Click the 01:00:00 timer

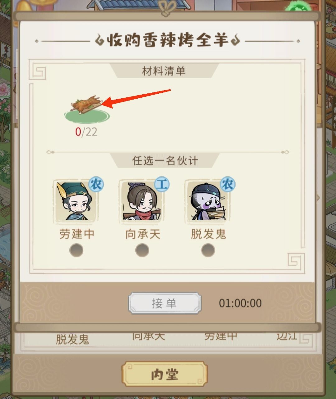pos(240,303)
